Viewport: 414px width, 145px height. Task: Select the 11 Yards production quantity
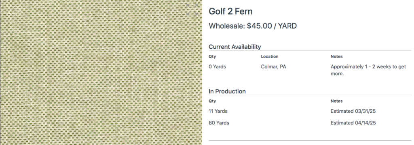coord(218,111)
